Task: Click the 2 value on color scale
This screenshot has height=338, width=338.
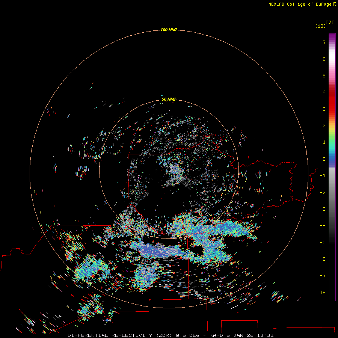Action: 324,126
